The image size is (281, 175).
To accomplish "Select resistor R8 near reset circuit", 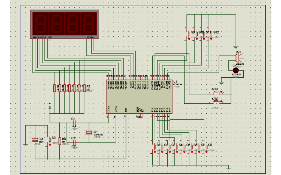I will point(59,141).
